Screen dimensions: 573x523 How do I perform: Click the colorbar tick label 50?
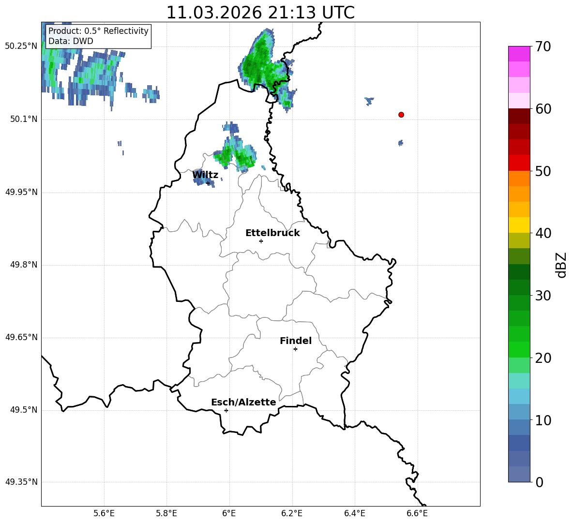point(543,171)
